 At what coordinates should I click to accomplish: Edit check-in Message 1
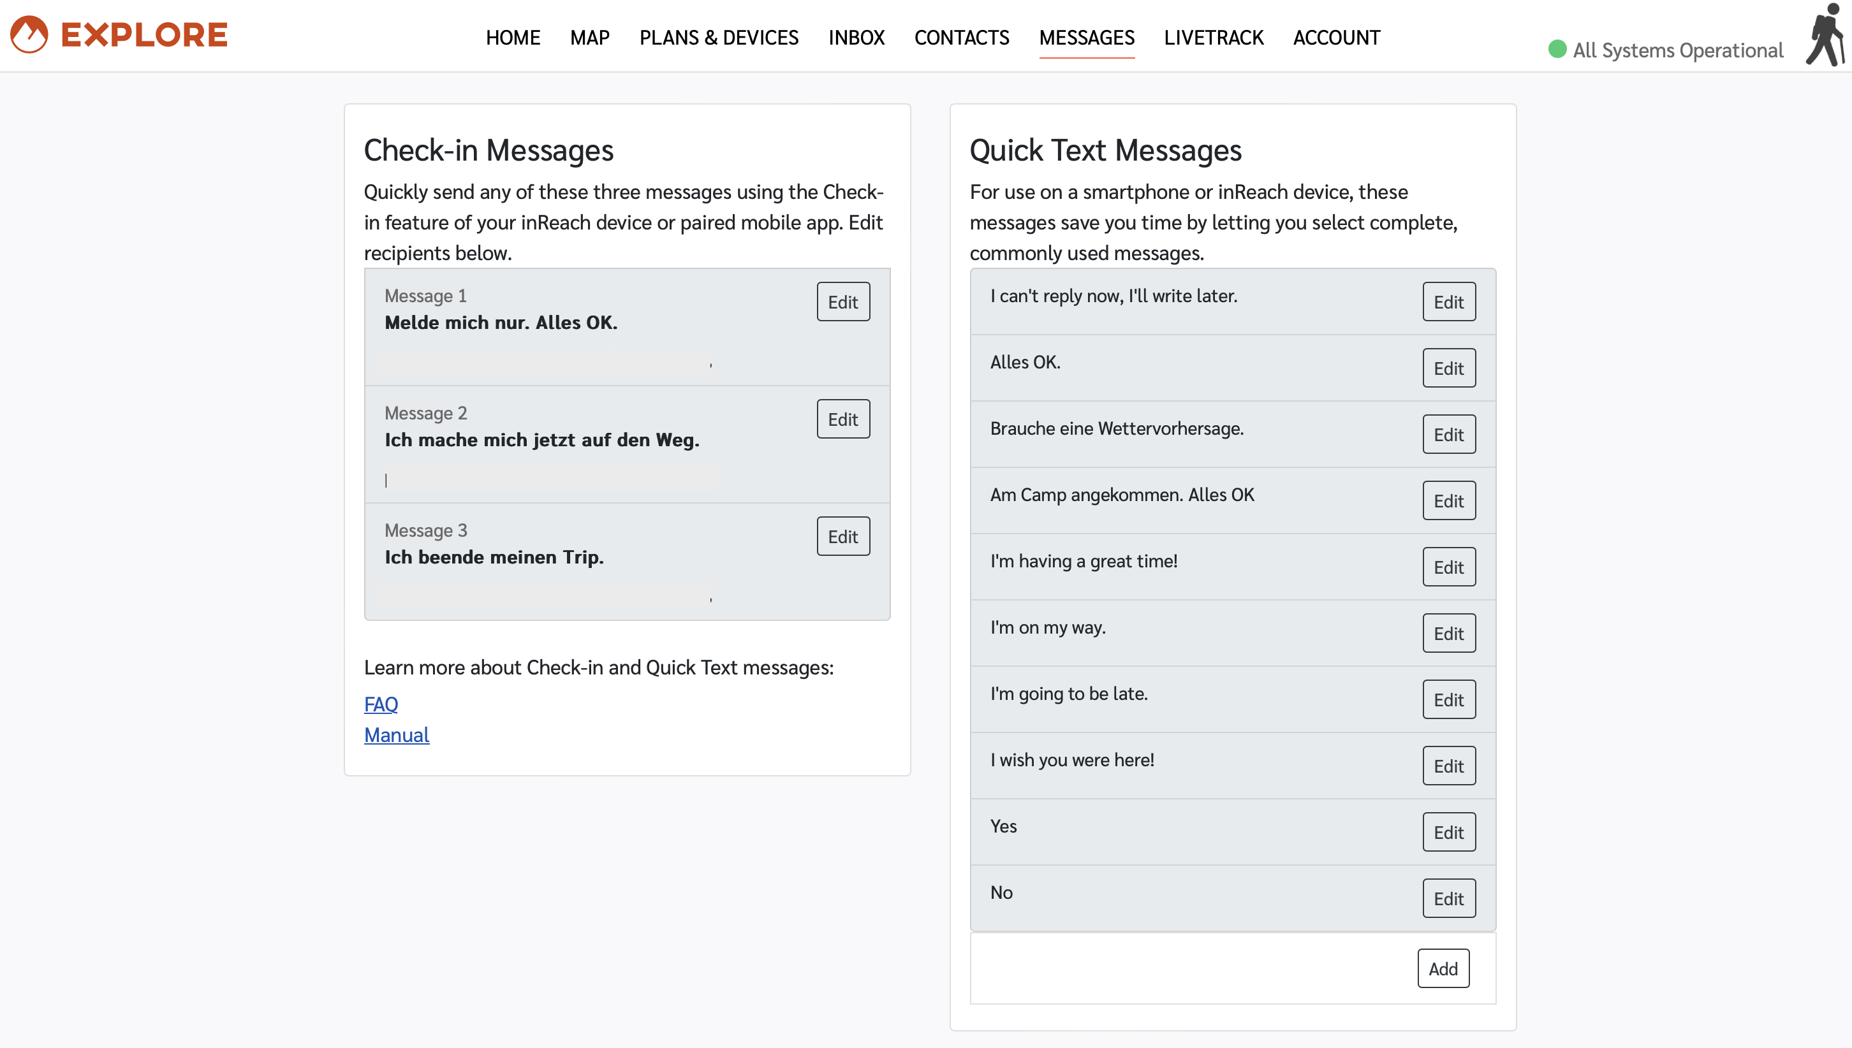[842, 302]
